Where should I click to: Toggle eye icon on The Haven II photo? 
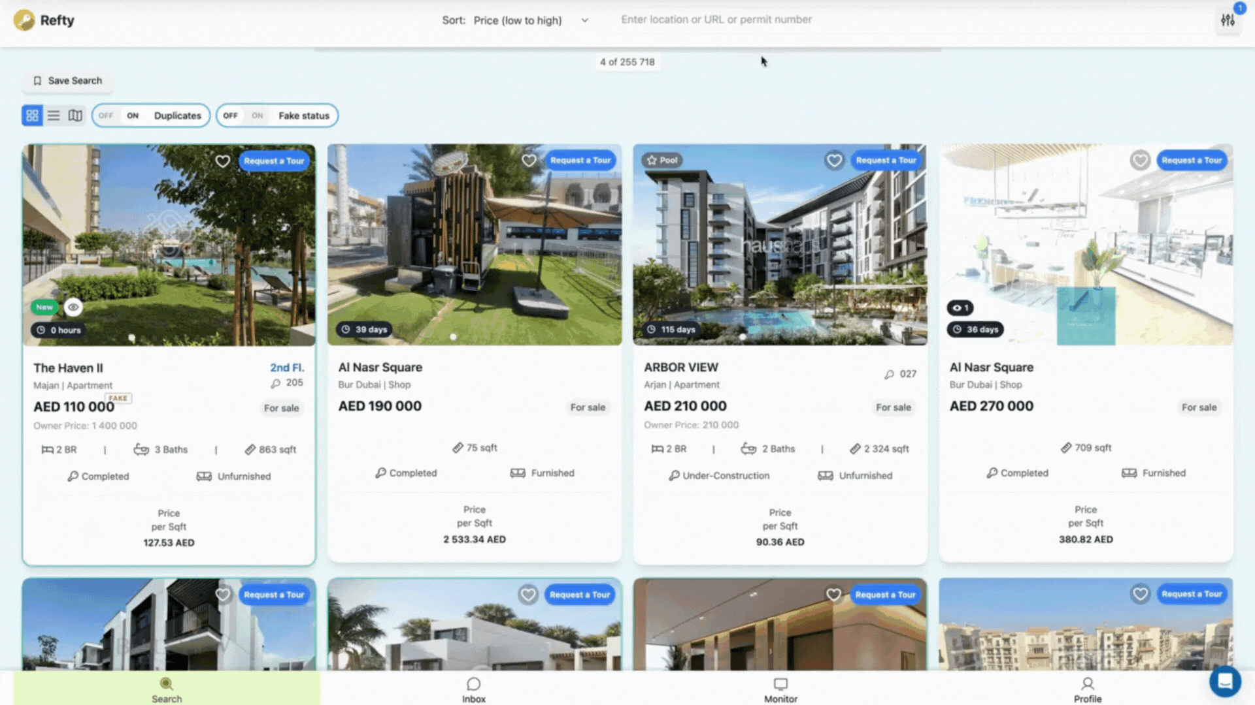[73, 307]
